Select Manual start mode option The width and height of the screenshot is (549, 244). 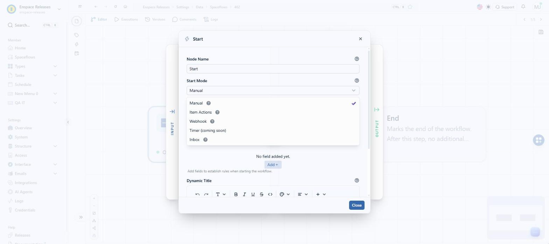click(x=273, y=103)
